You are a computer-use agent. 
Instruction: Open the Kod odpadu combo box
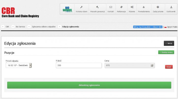19,65
